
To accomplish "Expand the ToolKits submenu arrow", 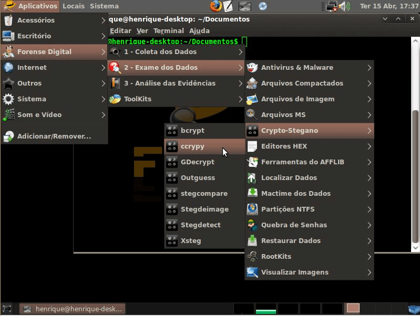I will coord(240,99).
